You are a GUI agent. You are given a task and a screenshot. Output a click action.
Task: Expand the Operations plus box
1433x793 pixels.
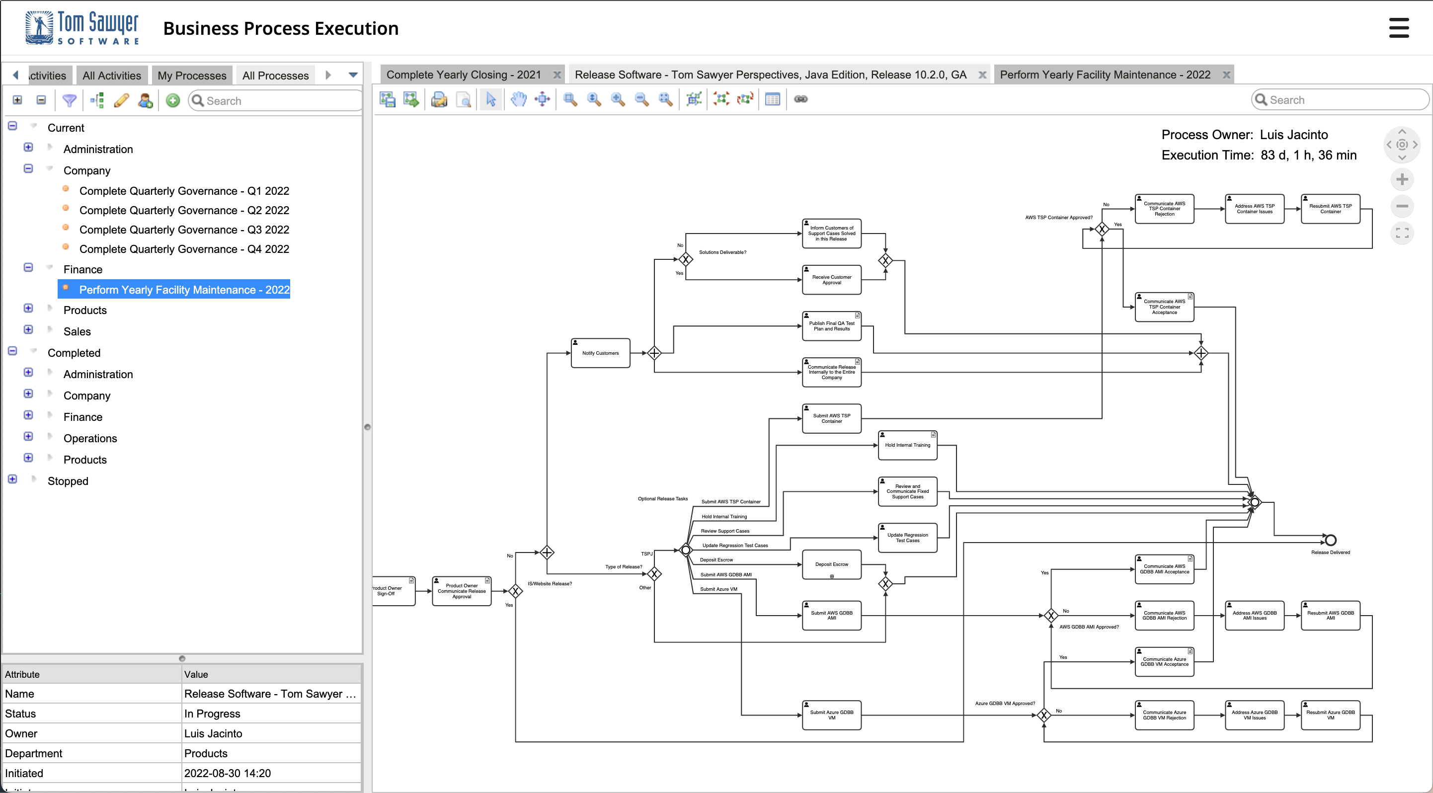tap(28, 437)
